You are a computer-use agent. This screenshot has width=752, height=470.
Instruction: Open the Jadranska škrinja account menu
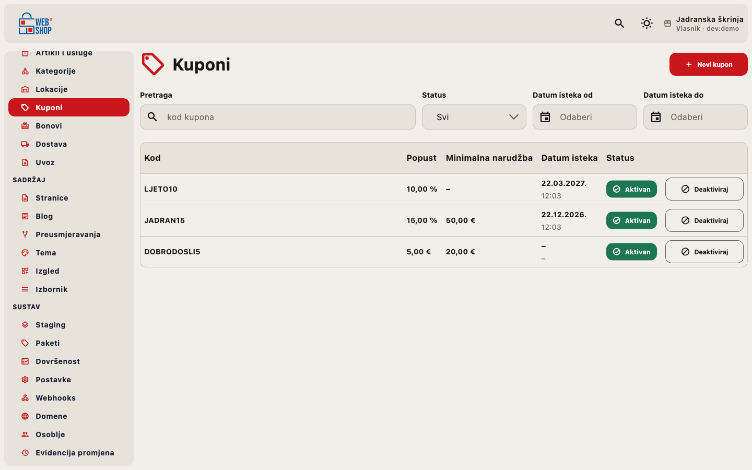(703, 23)
